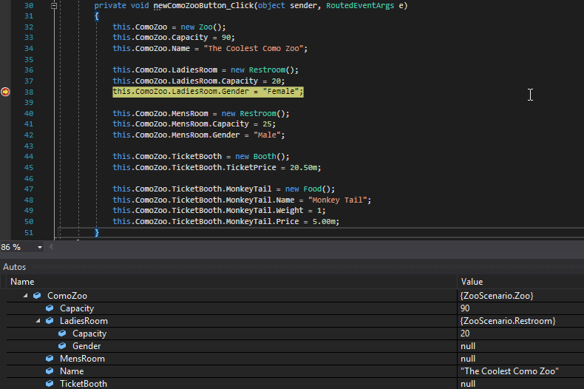The height and width of the screenshot is (389, 584).
Task: Click the TicketBooth property cube icon
Action: [x=50, y=384]
